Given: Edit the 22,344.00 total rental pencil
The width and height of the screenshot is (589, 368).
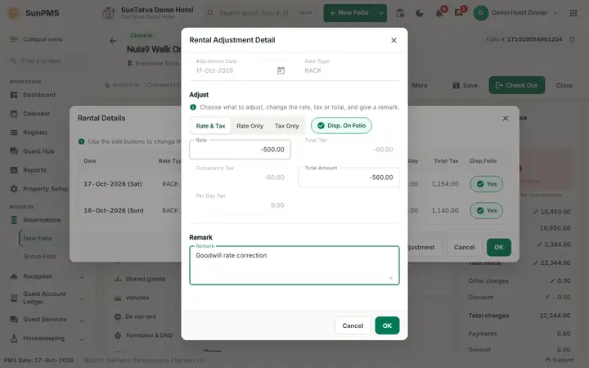Looking at the screenshot, I should [x=536, y=263].
